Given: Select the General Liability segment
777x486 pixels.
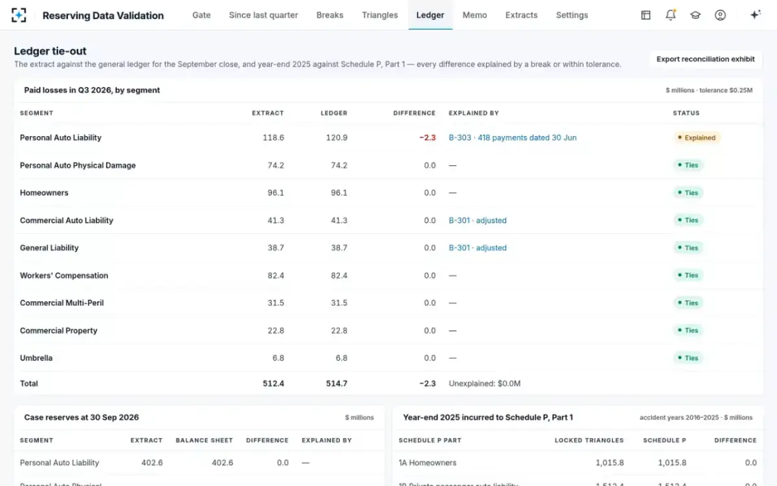Looking at the screenshot, I should point(49,248).
